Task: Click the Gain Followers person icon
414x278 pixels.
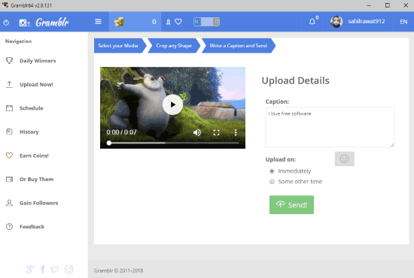Action: click(x=9, y=203)
